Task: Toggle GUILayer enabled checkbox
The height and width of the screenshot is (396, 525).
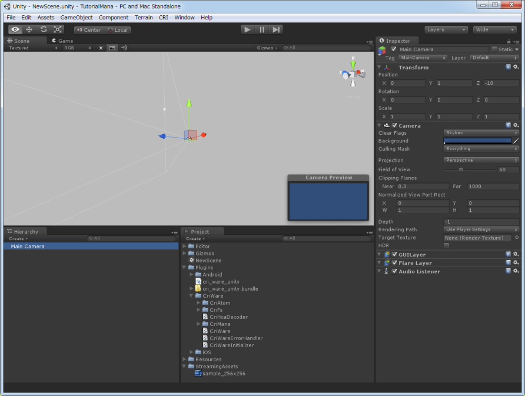Action: tap(394, 254)
